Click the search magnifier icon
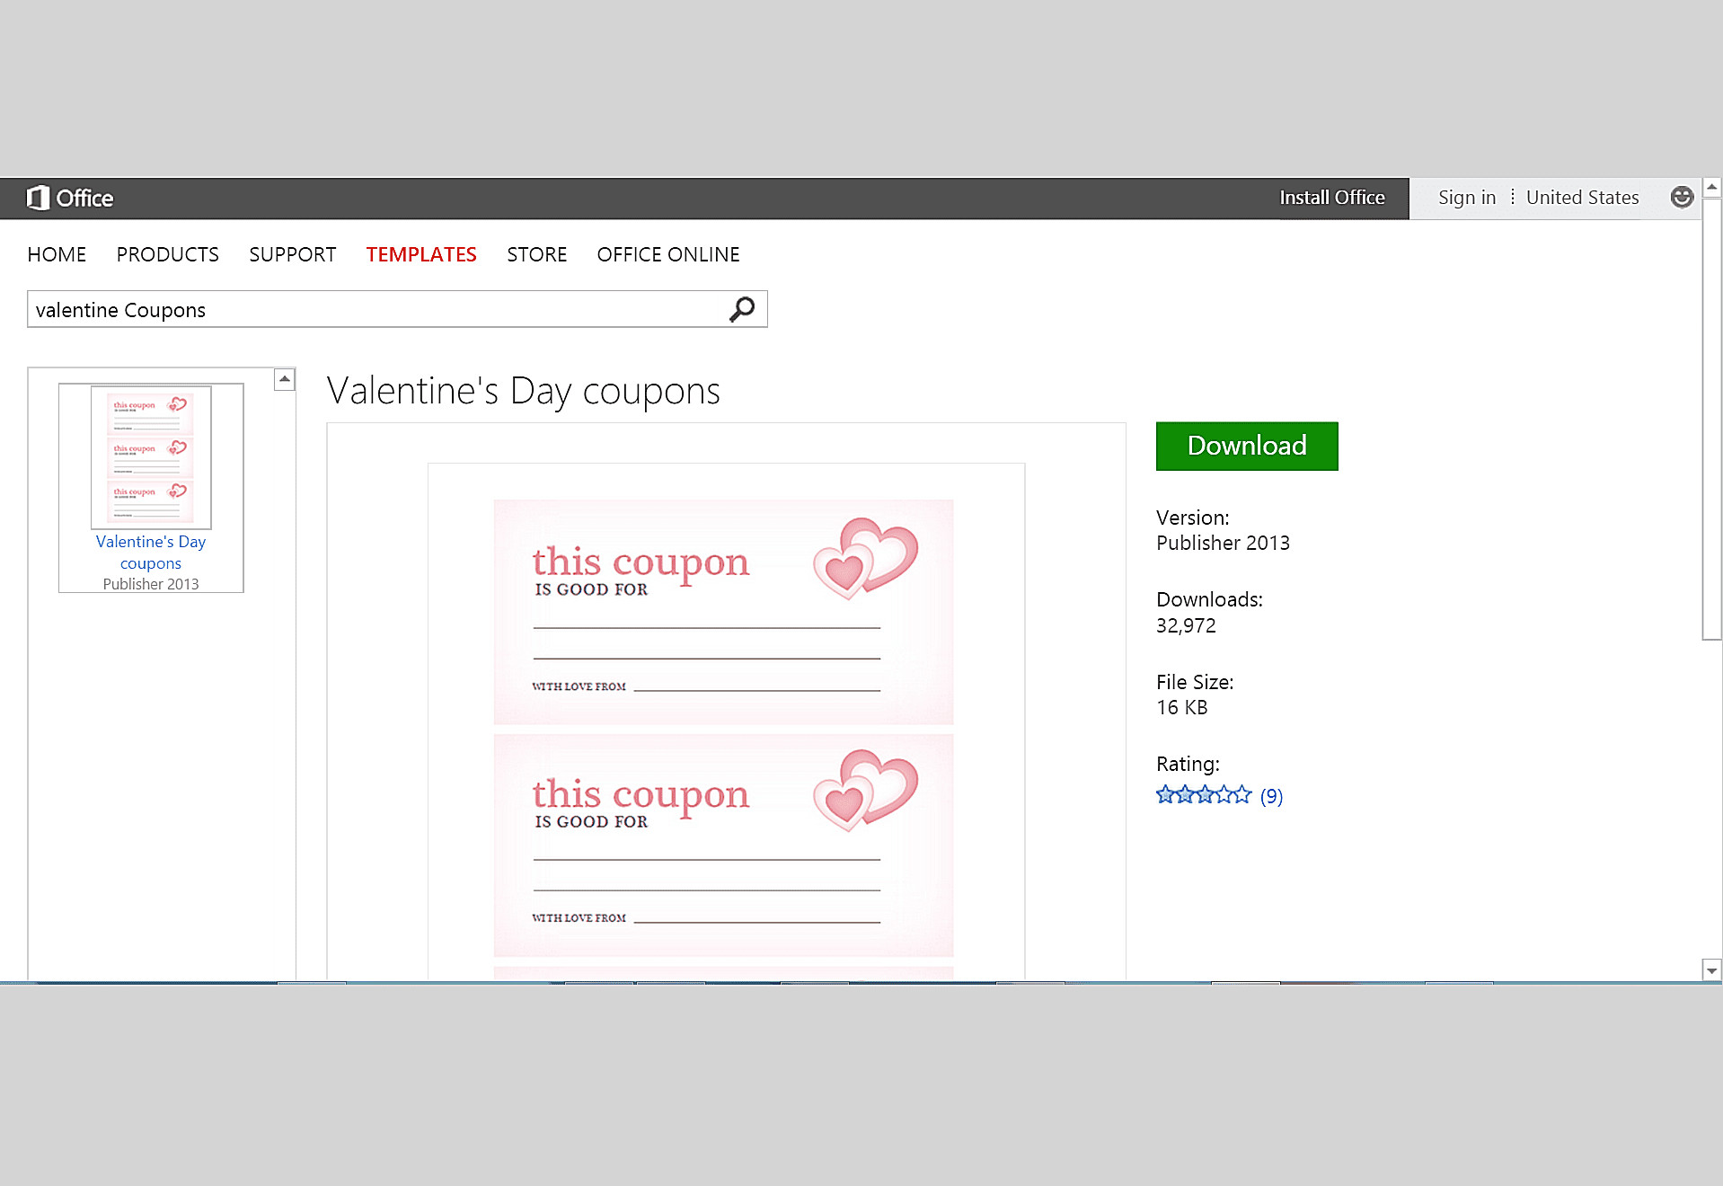Screen dimensions: 1723x1186 click(x=742, y=310)
